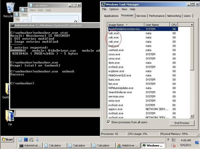Open the Help menu in front Calculator
This screenshot has width=200, height=149.
click(48, 10)
